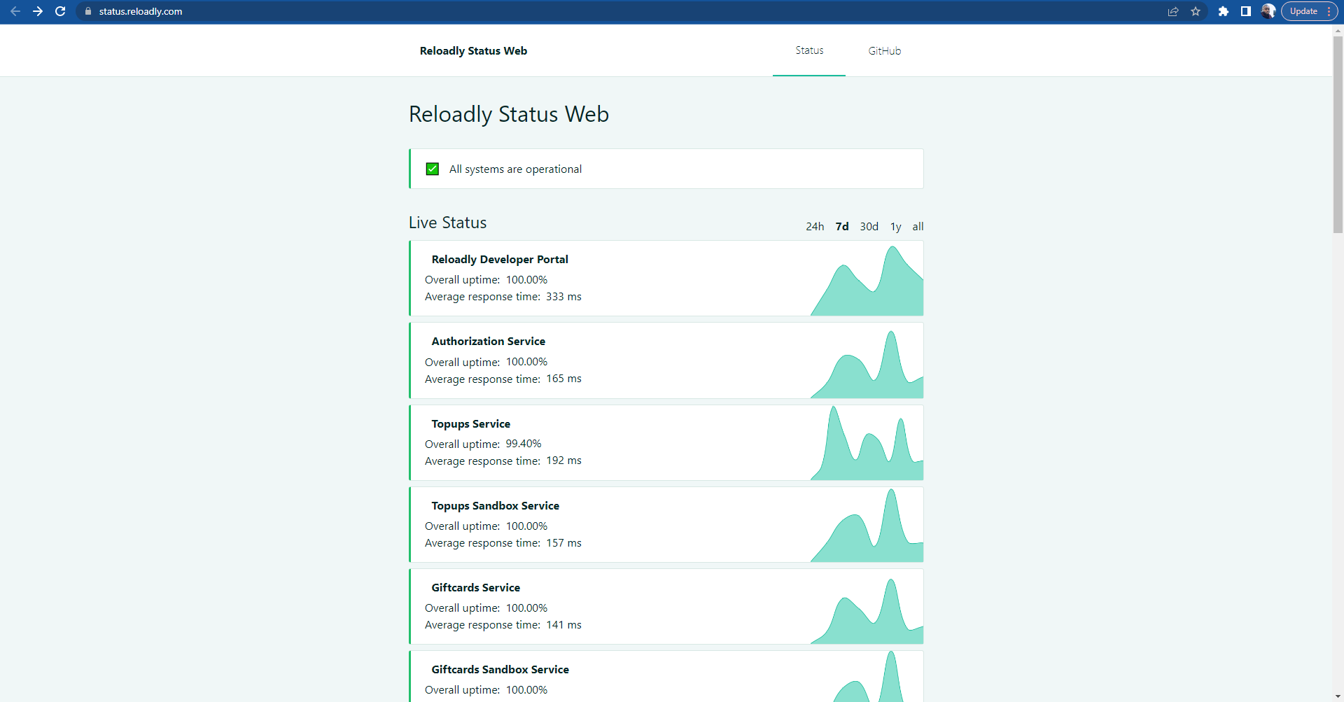Open the Reloadly Developer Portal link
The image size is (1344, 702).
point(500,259)
